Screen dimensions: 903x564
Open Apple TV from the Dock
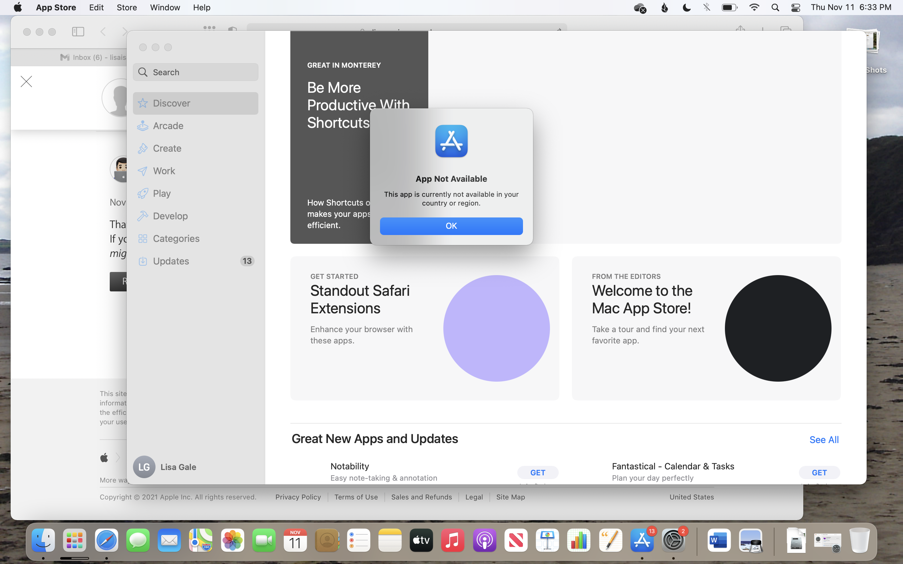point(421,540)
